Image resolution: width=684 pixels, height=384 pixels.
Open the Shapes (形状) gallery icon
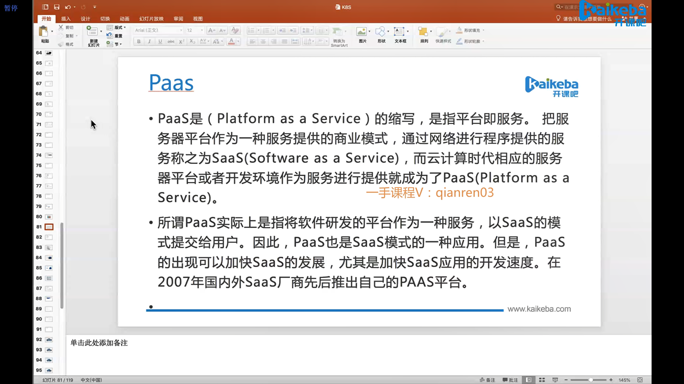pos(380,32)
